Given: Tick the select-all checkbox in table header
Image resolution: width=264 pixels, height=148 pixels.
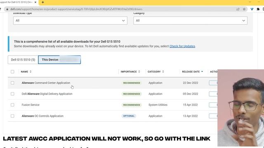Looking at the screenshot, I should tap(12, 72).
